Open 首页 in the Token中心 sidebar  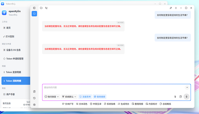(x=16, y=28)
